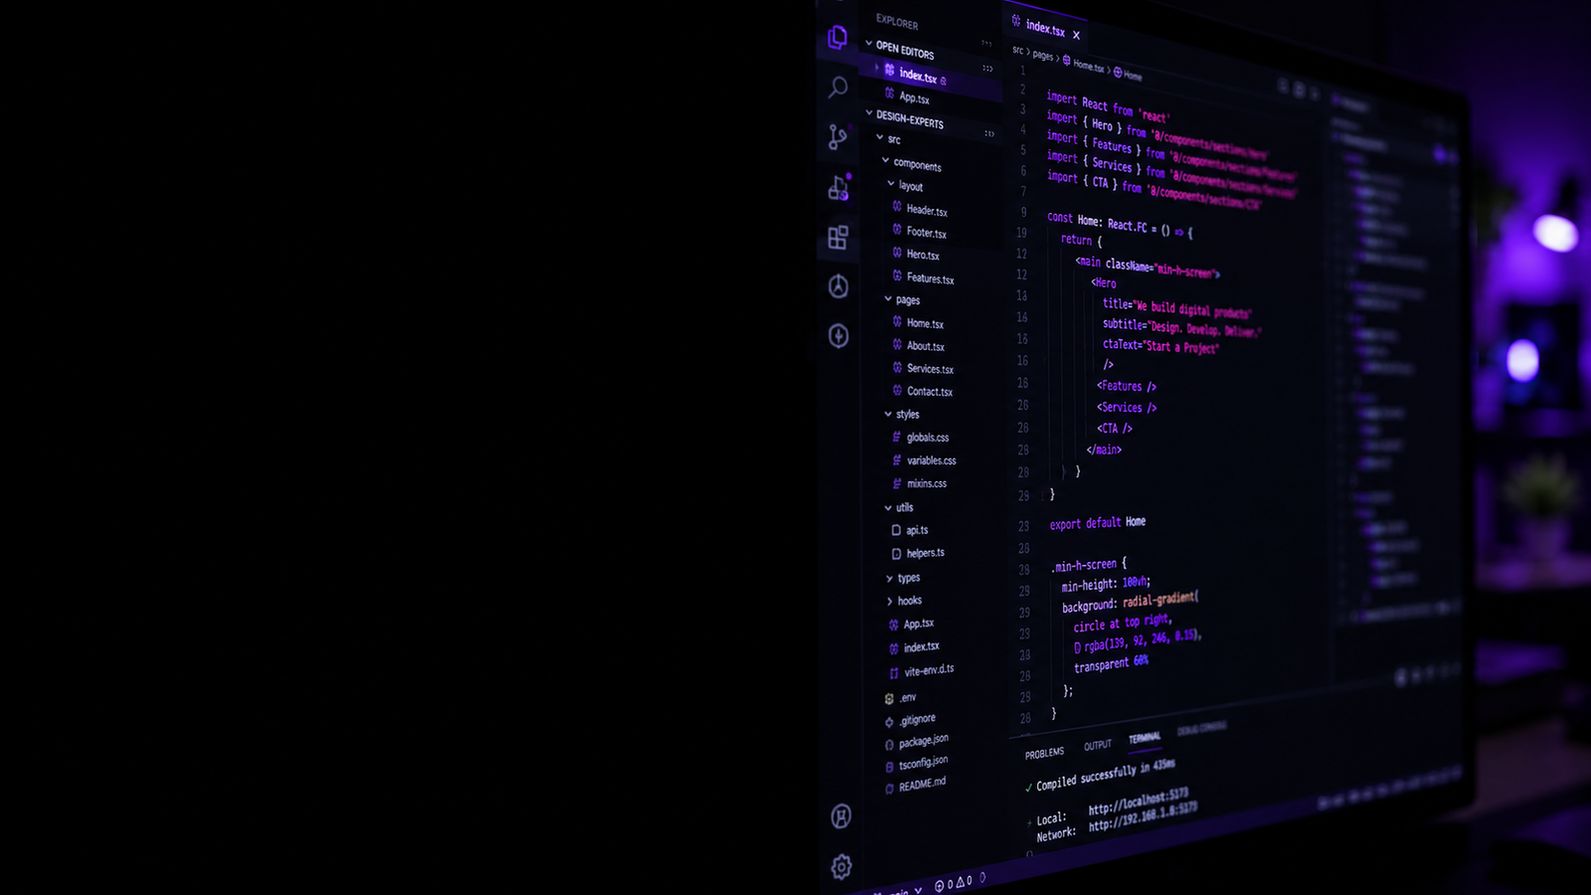Open tsconfig.json in the file tree
Screen dimensions: 1591x895
point(923,763)
